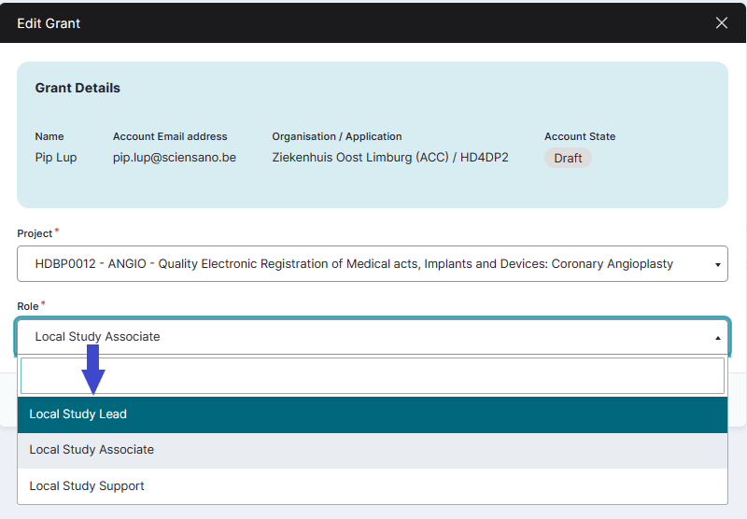Viewport: 747px width, 519px height.
Task: Click the Role field label
Action: [x=28, y=306]
